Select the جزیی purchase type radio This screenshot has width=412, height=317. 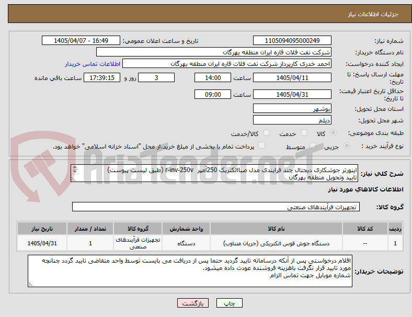pos(347,145)
